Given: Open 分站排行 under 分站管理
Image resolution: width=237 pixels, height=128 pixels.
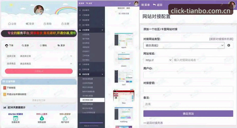Looking at the screenshot, I should pyautogui.click(x=86, y=51).
